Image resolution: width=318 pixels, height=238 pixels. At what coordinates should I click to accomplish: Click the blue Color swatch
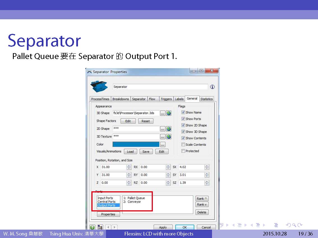(x=136, y=145)
